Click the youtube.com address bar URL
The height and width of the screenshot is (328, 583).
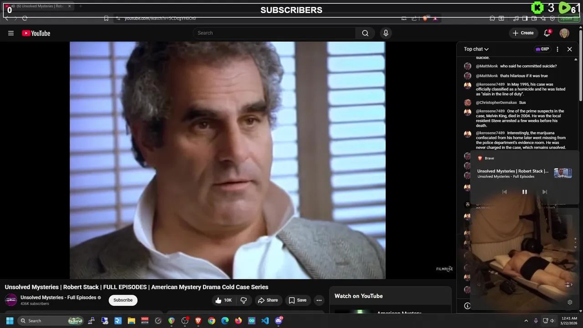160,18
